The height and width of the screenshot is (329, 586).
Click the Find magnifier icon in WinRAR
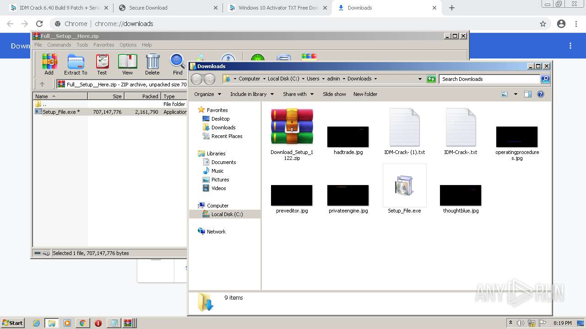pos(178,64)
